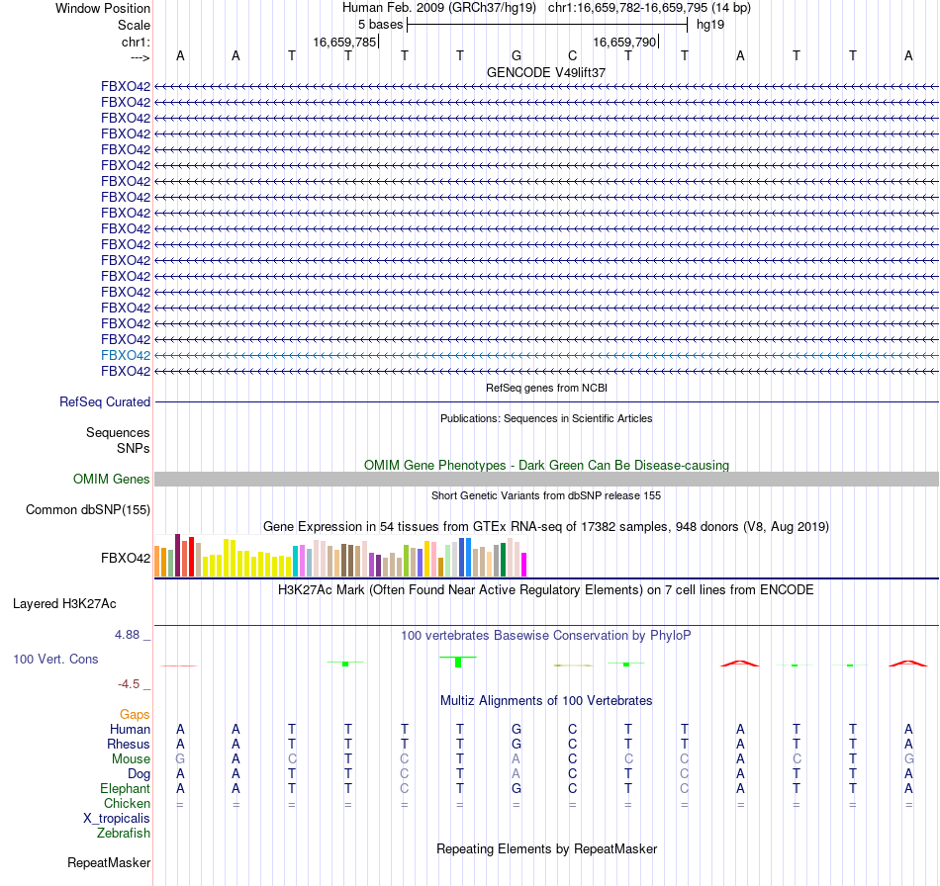Click the magenta bar in GTEx chart
Image resolution: width=940 pixels, height=886 pixels.
click(x=524, y=565)
